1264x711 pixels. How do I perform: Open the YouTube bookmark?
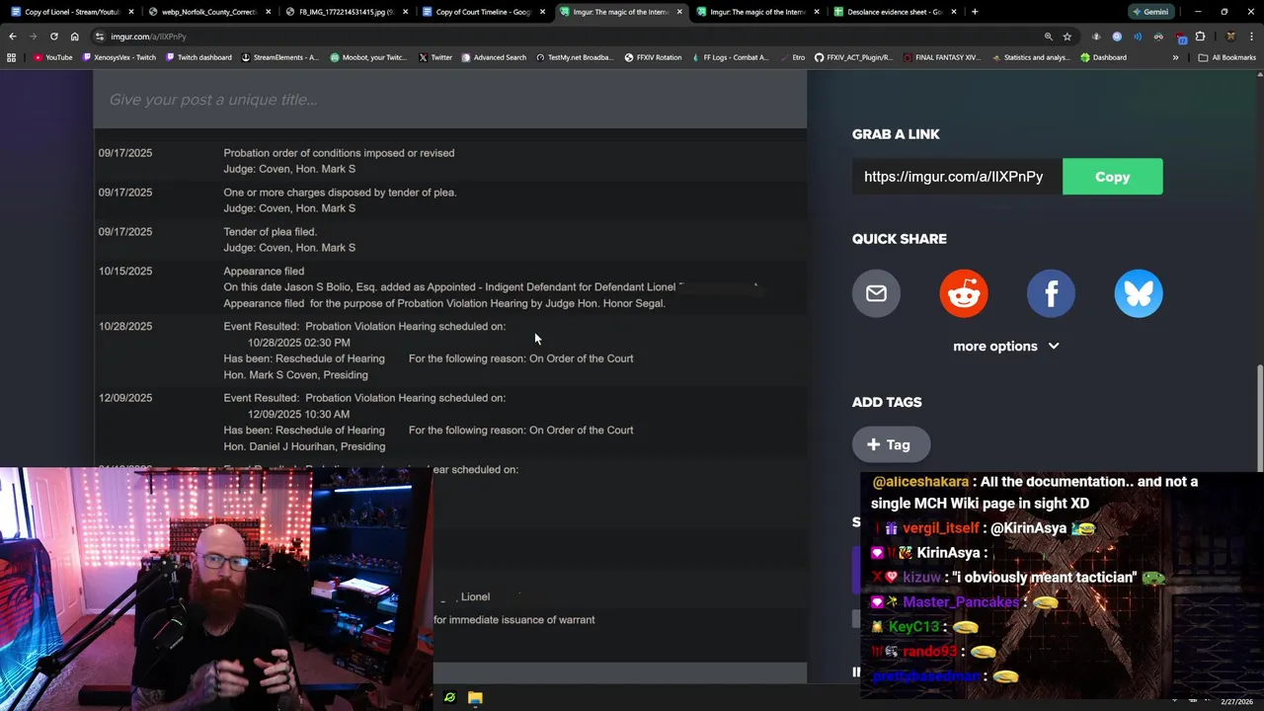53,57
